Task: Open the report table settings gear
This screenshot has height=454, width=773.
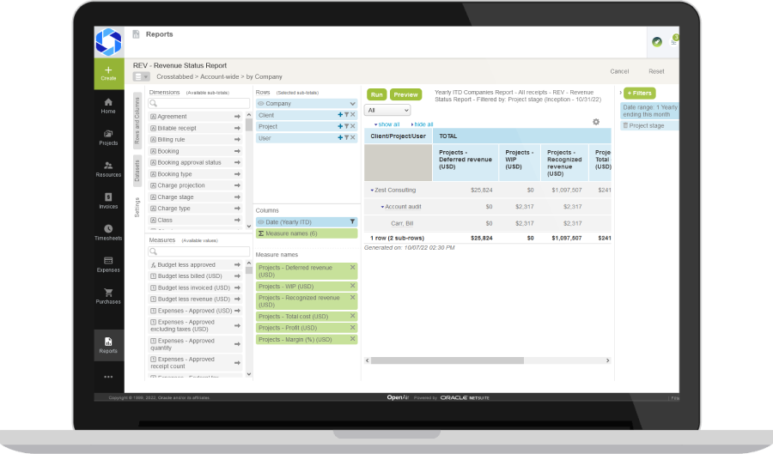Action: click(x=596, y=122)
